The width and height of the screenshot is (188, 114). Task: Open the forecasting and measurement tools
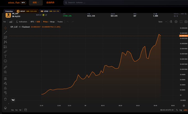click(x=5, y=47)
